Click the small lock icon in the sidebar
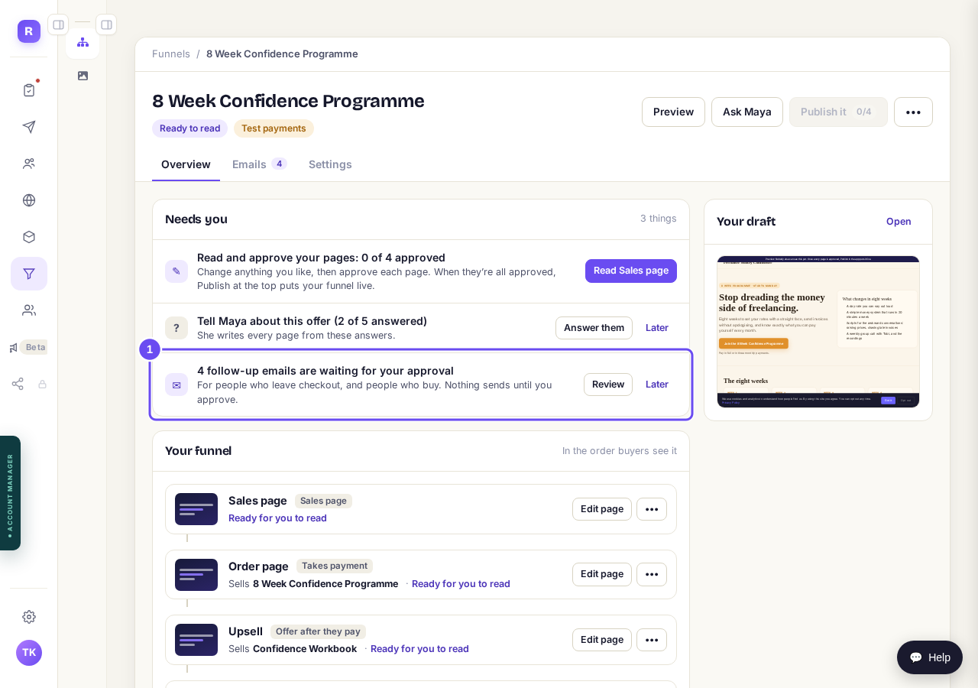Viewport: 978px width, 688px height. pos(43,384)
